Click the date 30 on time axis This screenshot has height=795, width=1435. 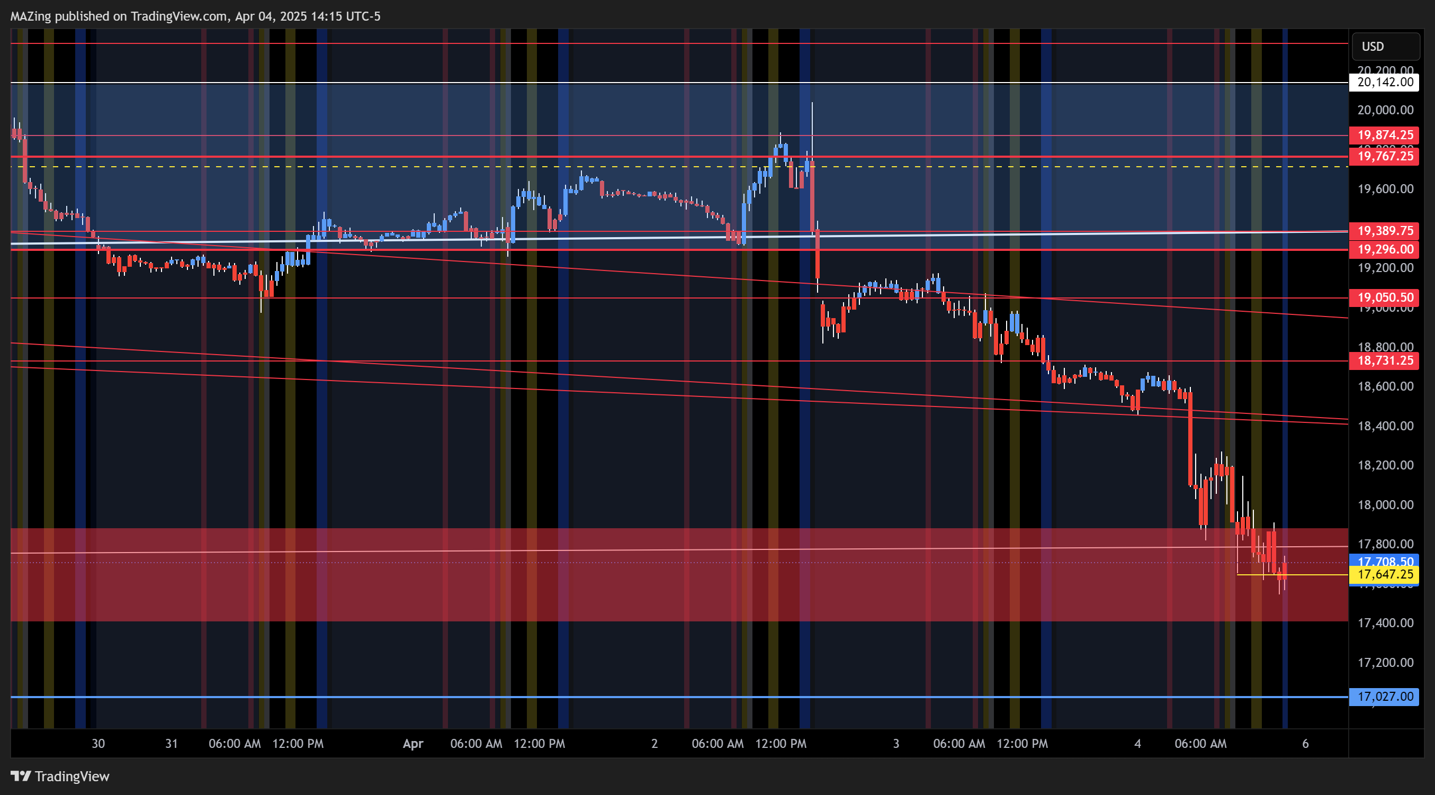point(98,744)
